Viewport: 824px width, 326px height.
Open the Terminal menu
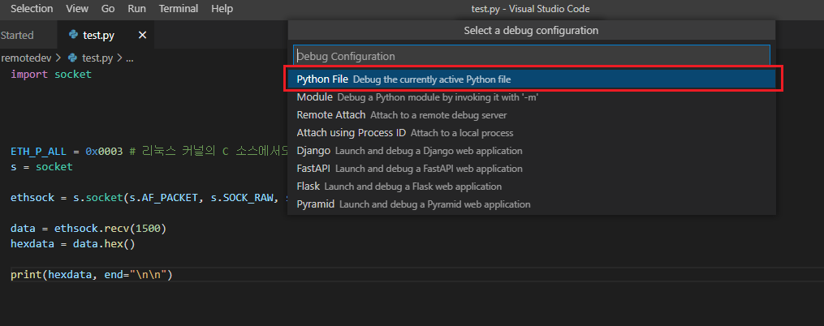pos(178,9)
